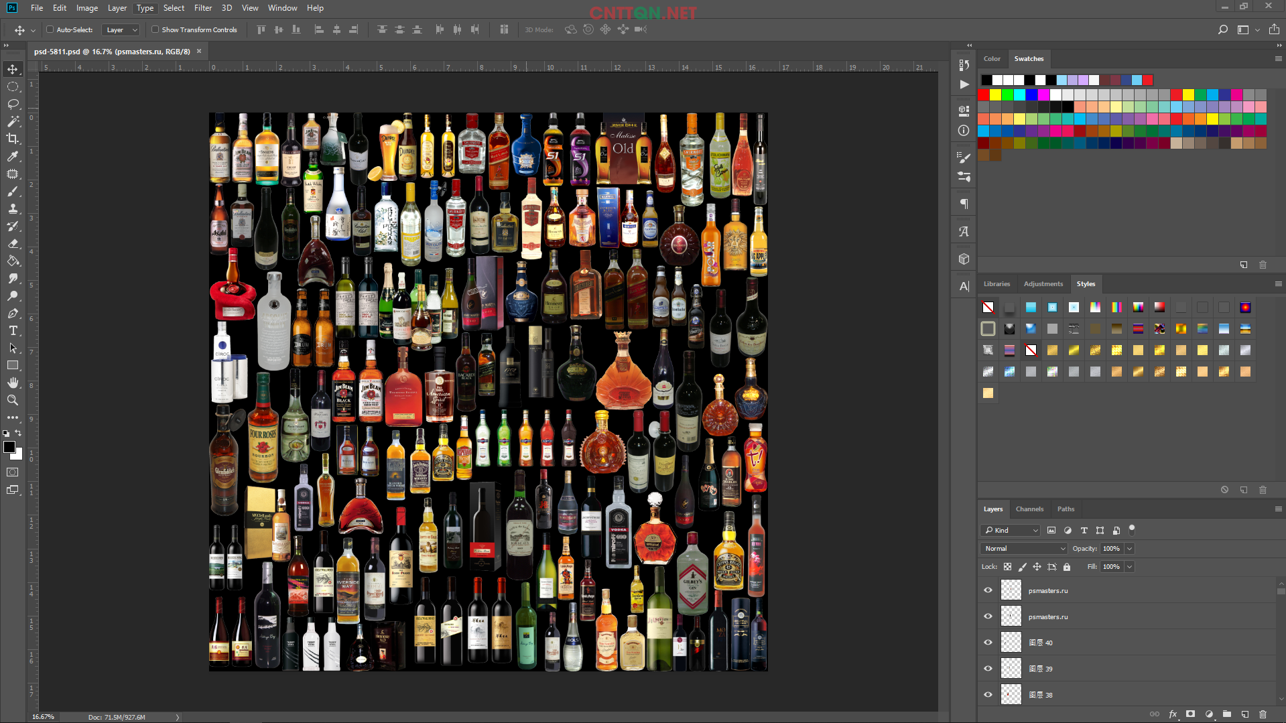1286x723 pixels.
Task: Select the Clone Stamp tool
Action: pyautogui.click(x=13, y=208)
